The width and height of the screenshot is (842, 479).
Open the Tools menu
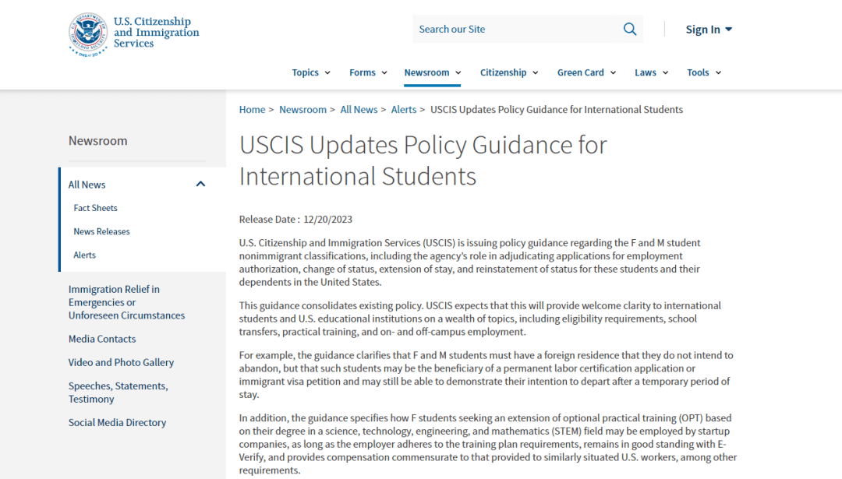(704, 72)
